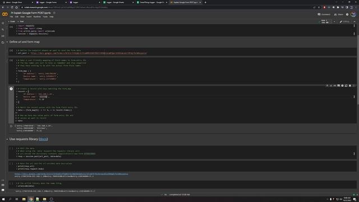
Task: Click the browser address bar
Action: 167,7
